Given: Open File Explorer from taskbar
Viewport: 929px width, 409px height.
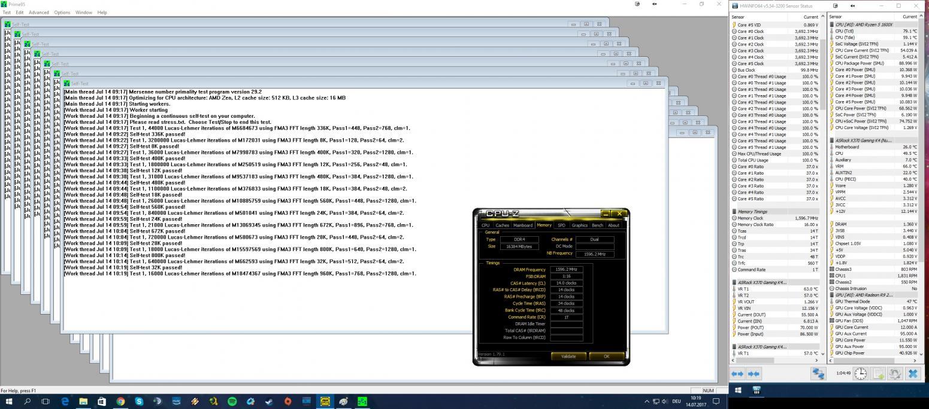Looking at the screenshot, I should pyautogui.click(x=83, y=401).
